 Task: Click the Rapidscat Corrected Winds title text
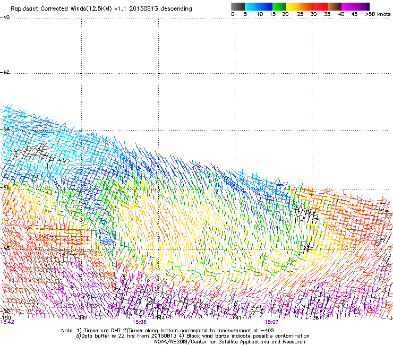click(101, 9)
